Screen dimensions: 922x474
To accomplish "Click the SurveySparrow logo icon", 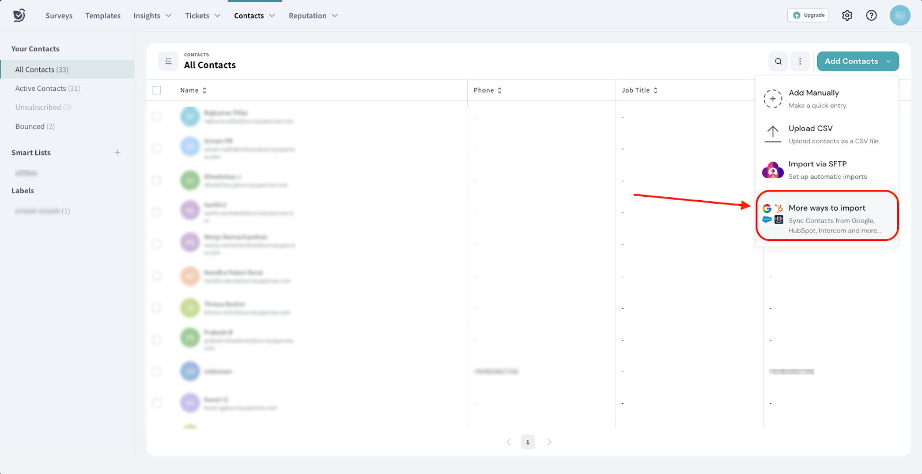I will [19, 16].
